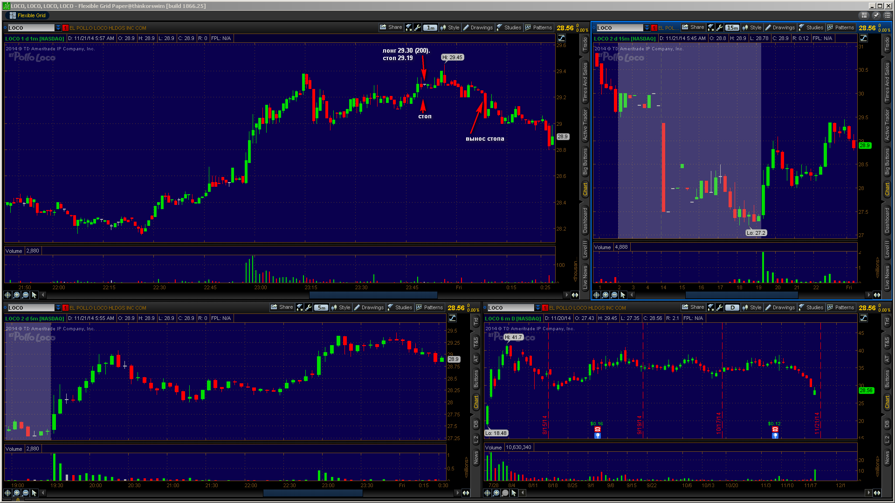Open Drawings menu in 15m chart
The image size is (895, 503).
pyautogui.click(x=780, y=27)
